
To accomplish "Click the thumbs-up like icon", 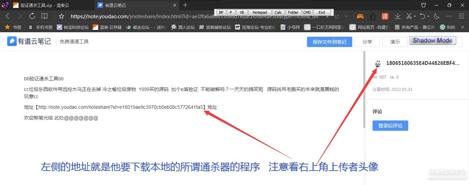I will (392, 77).
